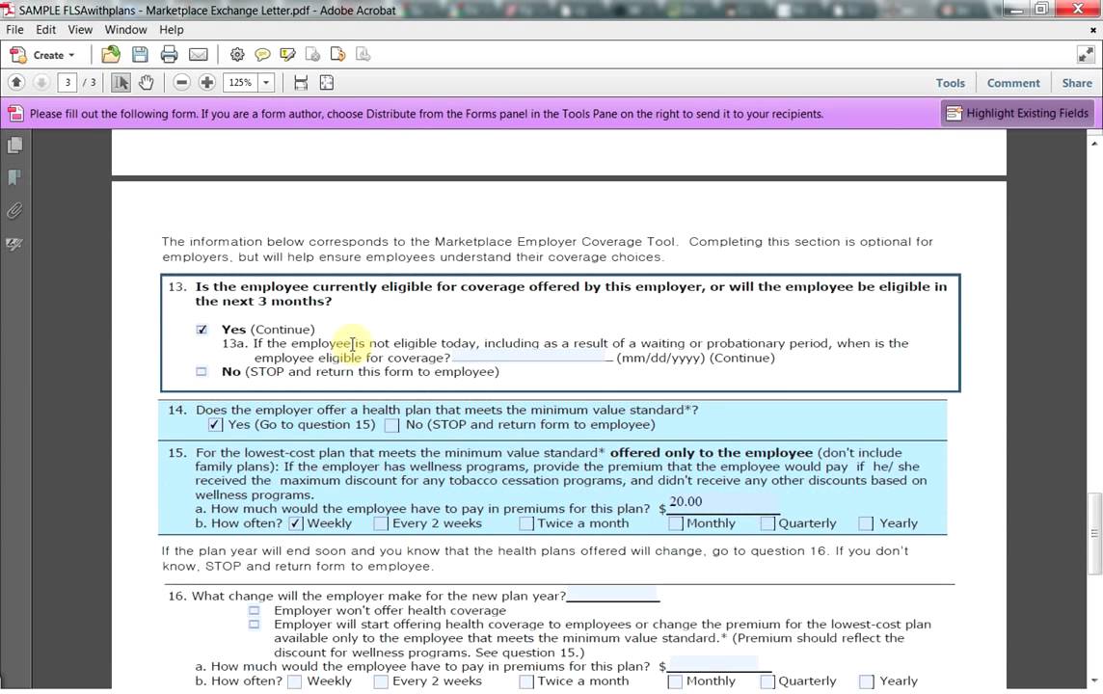Zoom out with the minus button
Viewport: 1103px width, 694px height.
[181, 83]
